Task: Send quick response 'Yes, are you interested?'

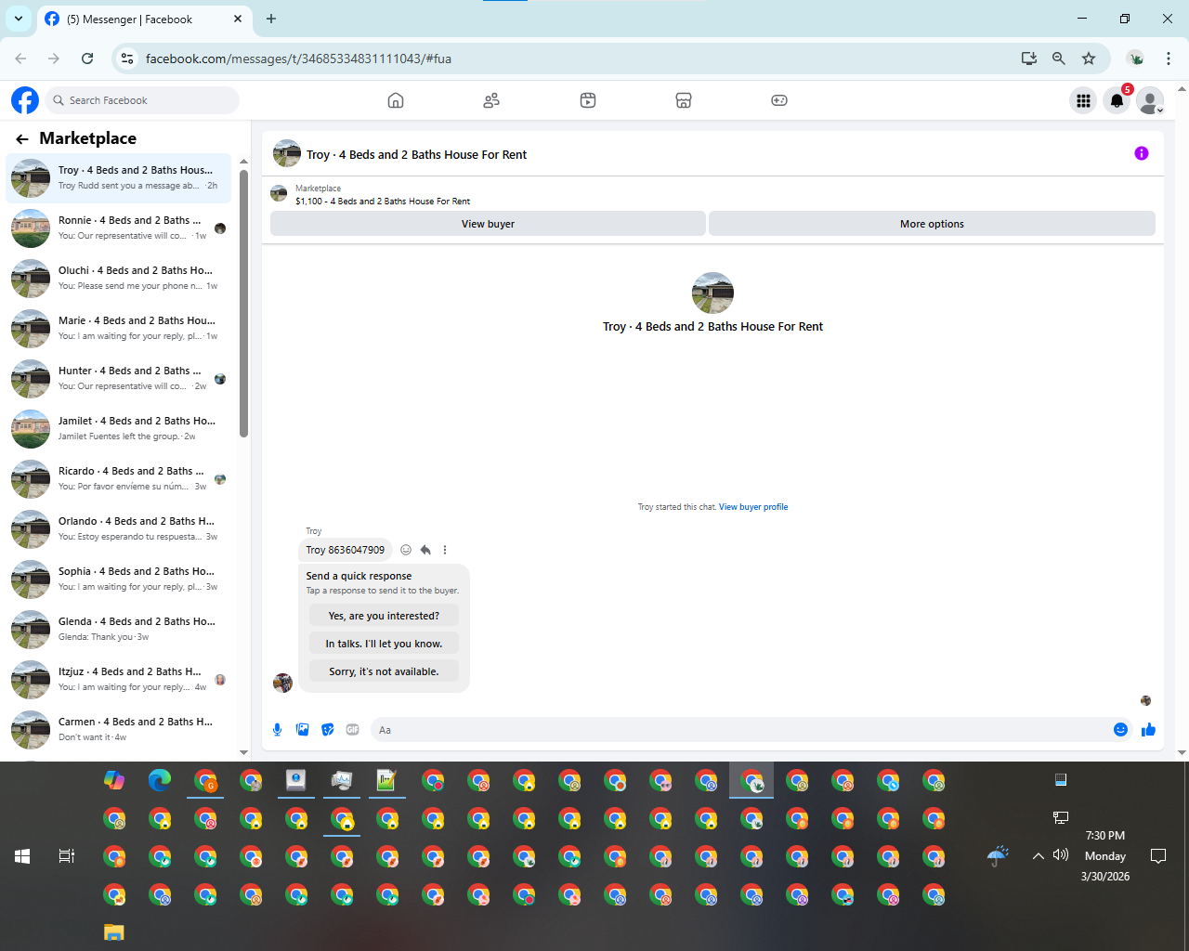Action: pyautogui.click(x=384, y=616)
